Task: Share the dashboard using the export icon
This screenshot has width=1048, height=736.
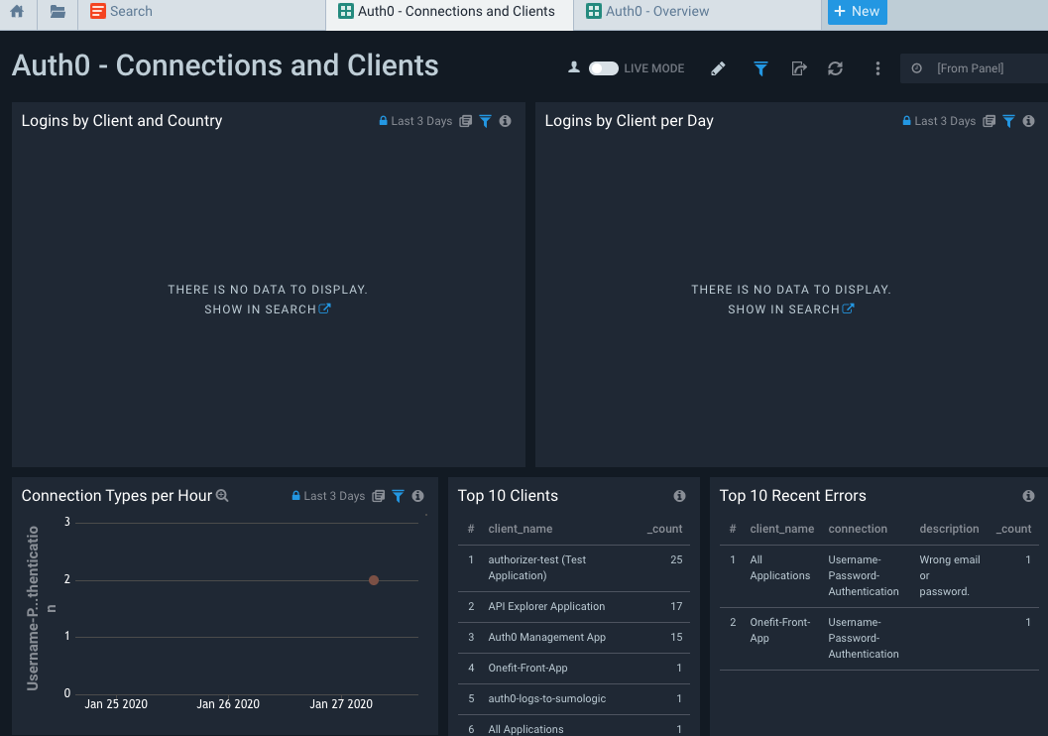Action: [x=799, y=68]
